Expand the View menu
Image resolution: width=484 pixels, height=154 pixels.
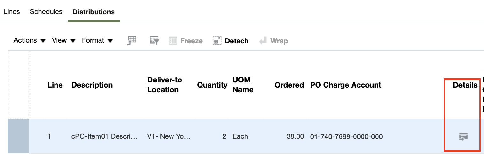click(x=63, y=40)
